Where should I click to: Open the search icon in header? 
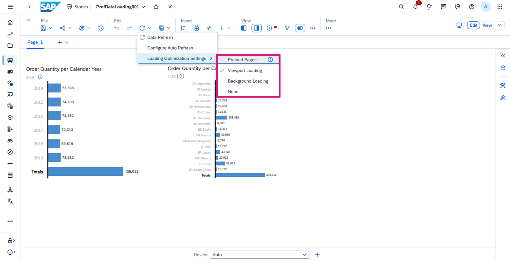point(401,7)
